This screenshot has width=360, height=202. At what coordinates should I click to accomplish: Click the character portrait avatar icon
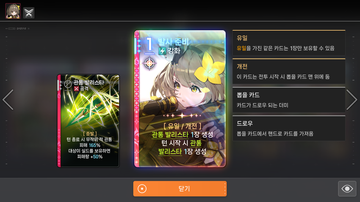13,11
